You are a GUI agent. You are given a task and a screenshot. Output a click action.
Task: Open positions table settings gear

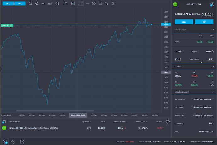[x=168, y=121]
